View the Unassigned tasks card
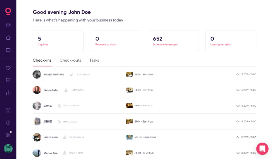Viewport: 272px width, 159px height. coord(231,41)
